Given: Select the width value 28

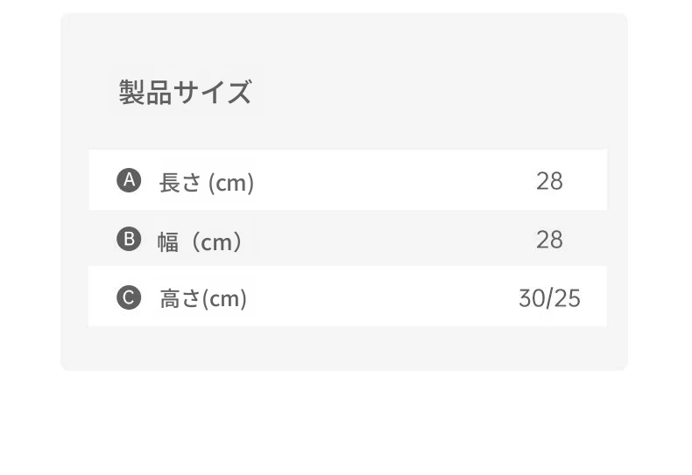Looking at the screenshot, I should pos(549,240).
